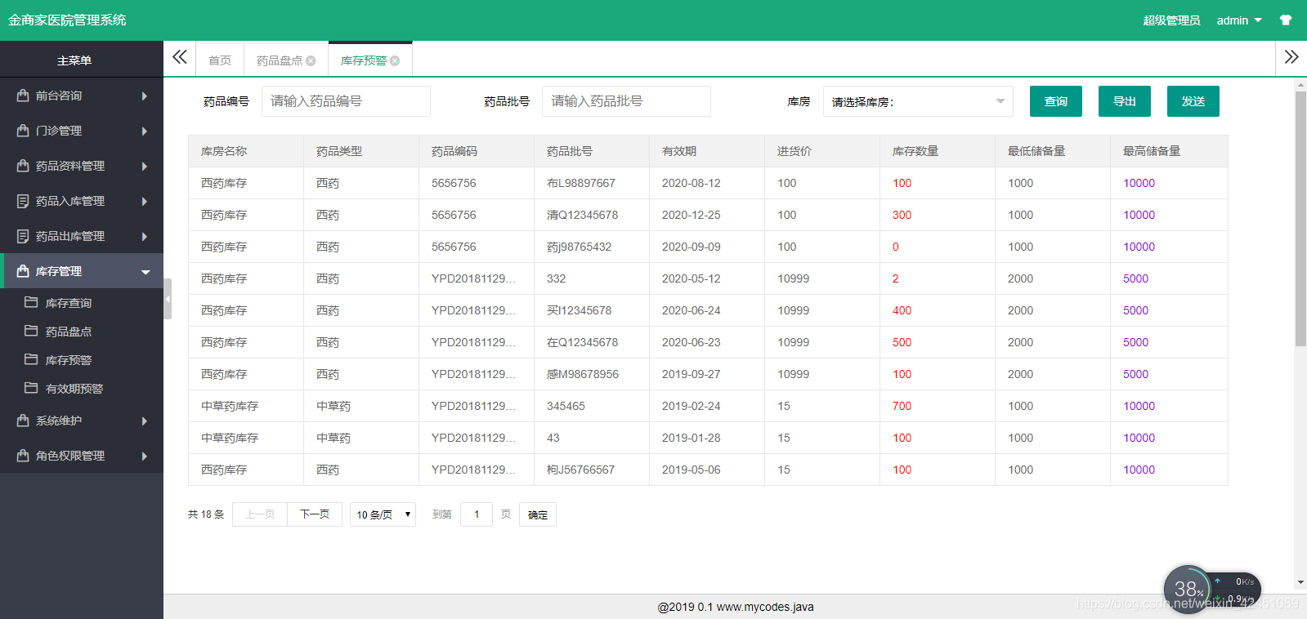Click the vertical scrollbar thumb

click(1300, 219)
